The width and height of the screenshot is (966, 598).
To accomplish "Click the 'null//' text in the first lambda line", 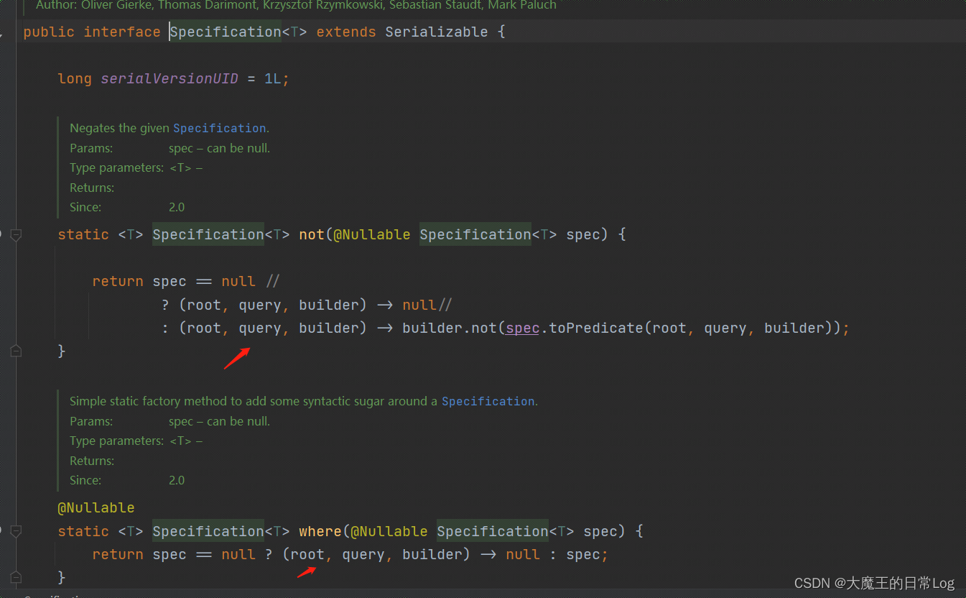I will point(427,305).
